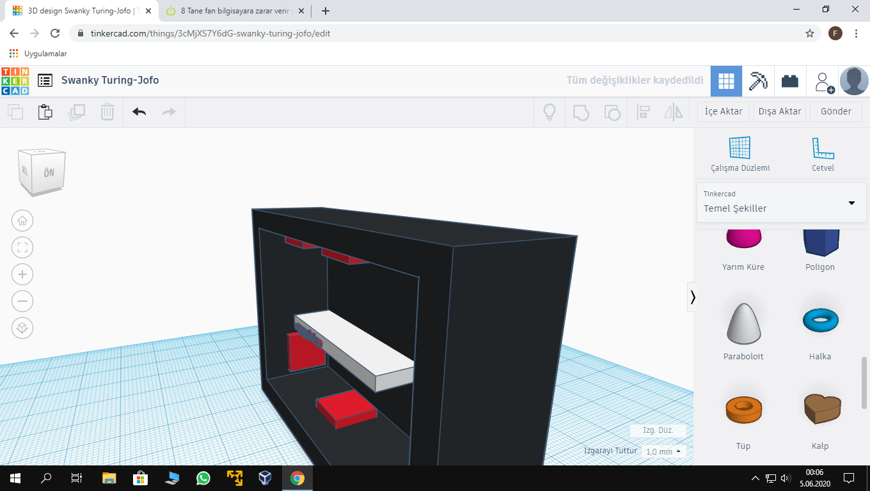This screenshot has height=491, width=870.
Task: Switch to 3D design grid view
Action: point(725,81)
